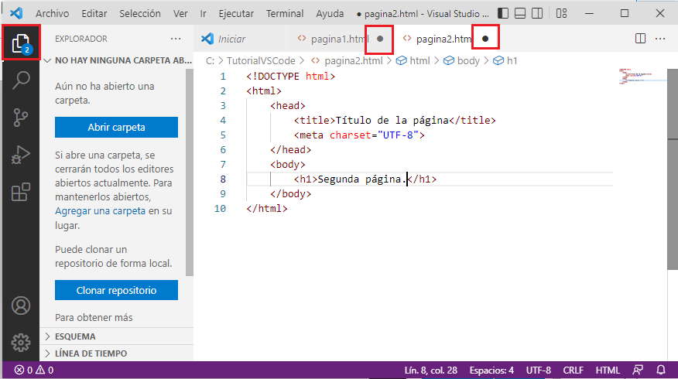
Task: Open the Editar menu
Action: [94, 13]
